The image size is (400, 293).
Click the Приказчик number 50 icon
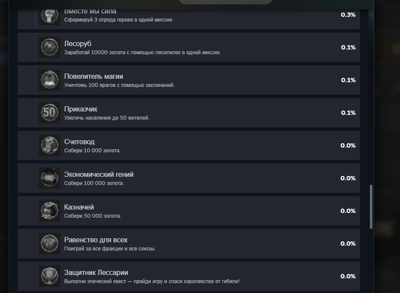50,113
